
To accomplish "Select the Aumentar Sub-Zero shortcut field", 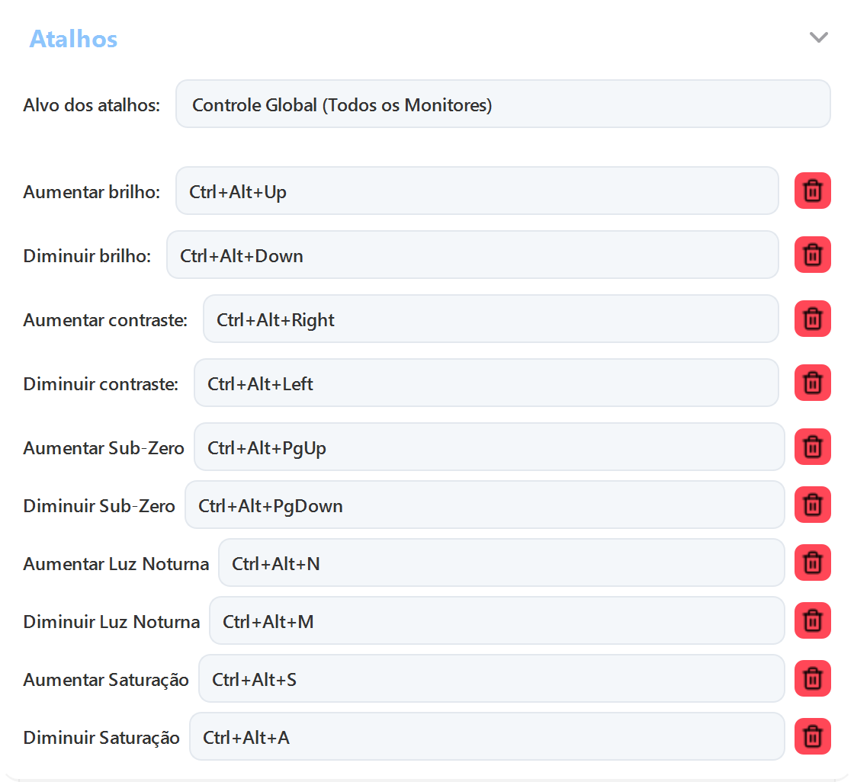I will click(489, 447).
